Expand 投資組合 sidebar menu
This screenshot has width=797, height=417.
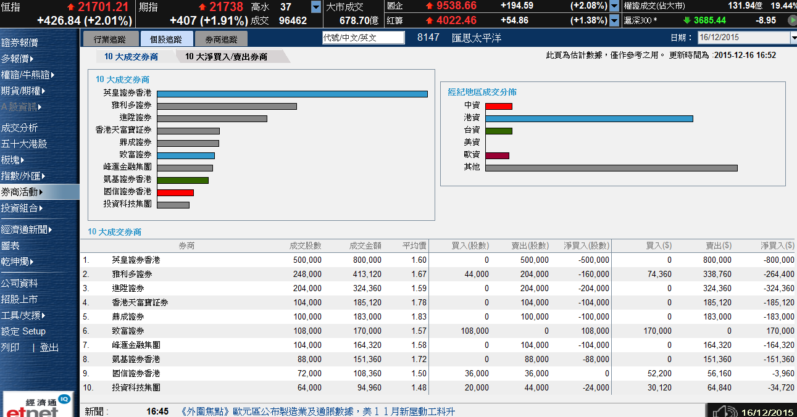click(22, 208)
